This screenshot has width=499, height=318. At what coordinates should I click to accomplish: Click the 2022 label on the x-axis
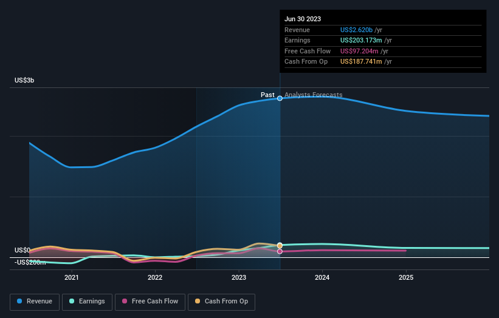pyautogui.click(x=155, y=277)
